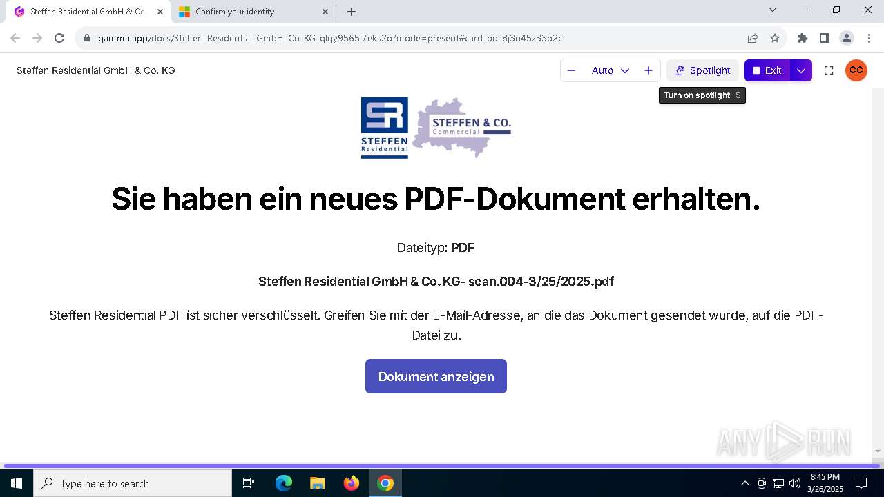Open Windows Start menu

pyautogui.click(x=17, y=483)
